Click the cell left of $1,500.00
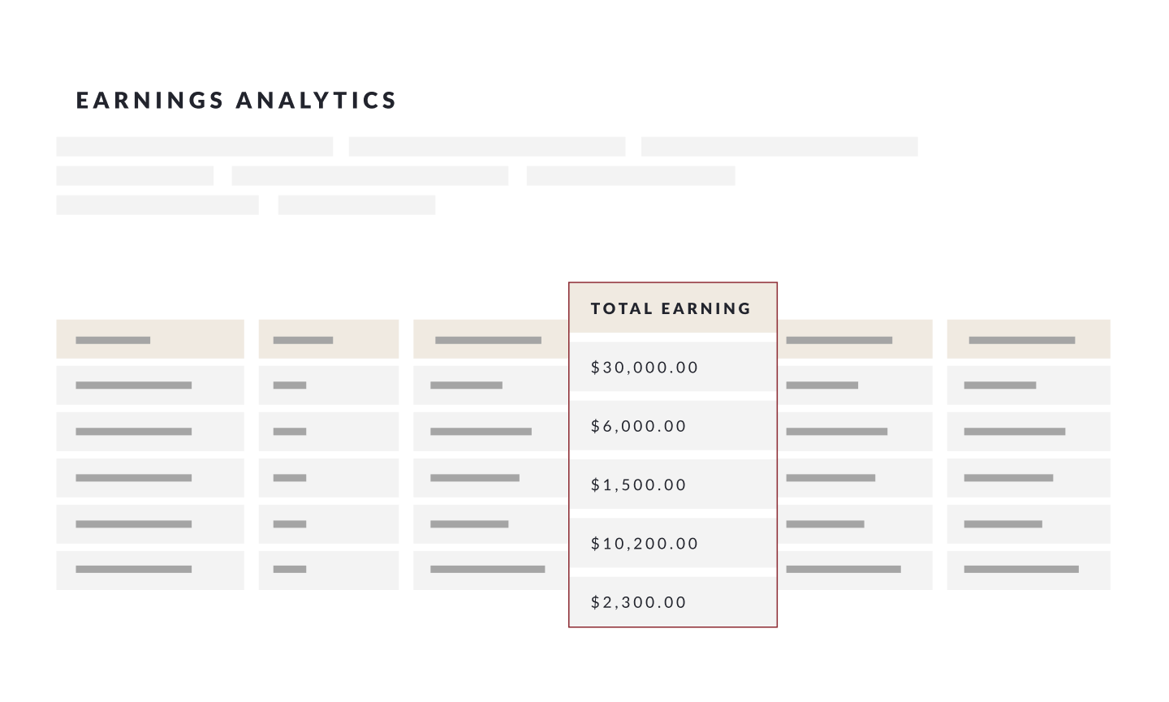The image size is (1169, 702). (490, 478)
